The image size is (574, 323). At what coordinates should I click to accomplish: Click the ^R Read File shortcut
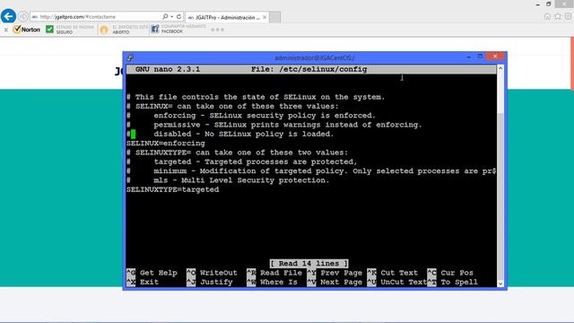[274, 273]
